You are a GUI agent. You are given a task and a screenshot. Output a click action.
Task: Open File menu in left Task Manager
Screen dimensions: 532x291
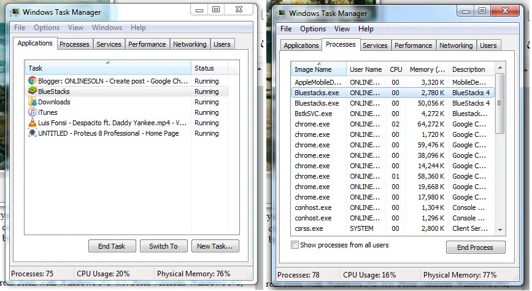click(x=20, y=28)
